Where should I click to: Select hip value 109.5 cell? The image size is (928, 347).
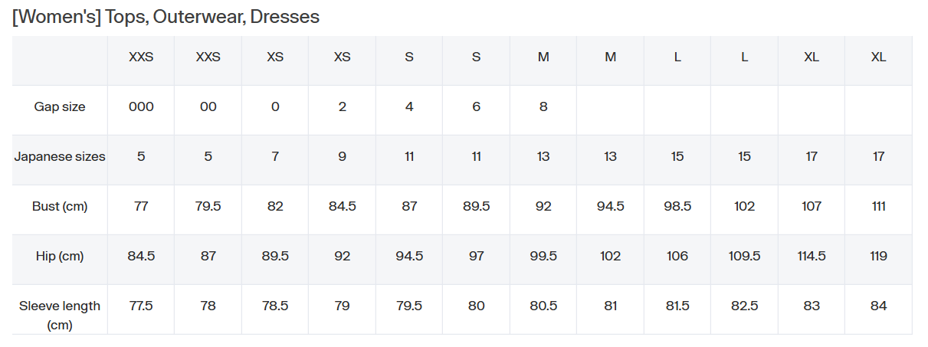tap(745, 257)
